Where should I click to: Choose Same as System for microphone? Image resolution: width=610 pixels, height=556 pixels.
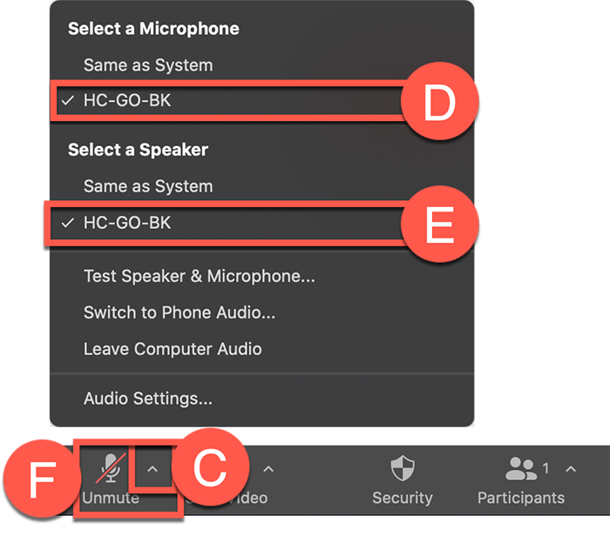(148, 65)
